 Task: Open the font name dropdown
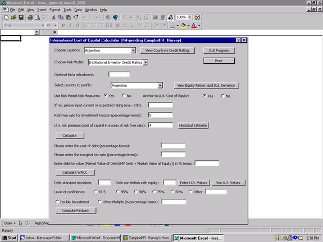click(43, 25)
